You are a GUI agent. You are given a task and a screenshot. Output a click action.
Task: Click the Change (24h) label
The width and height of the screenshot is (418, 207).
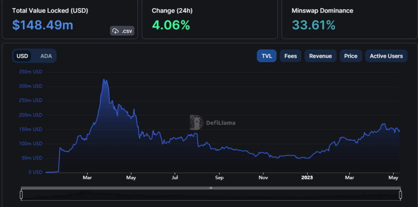172,11
